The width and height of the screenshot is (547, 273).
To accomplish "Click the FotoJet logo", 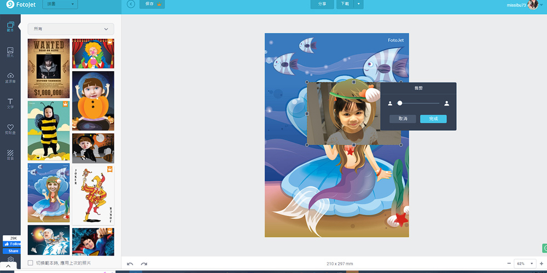I will (x=21, y=4).
